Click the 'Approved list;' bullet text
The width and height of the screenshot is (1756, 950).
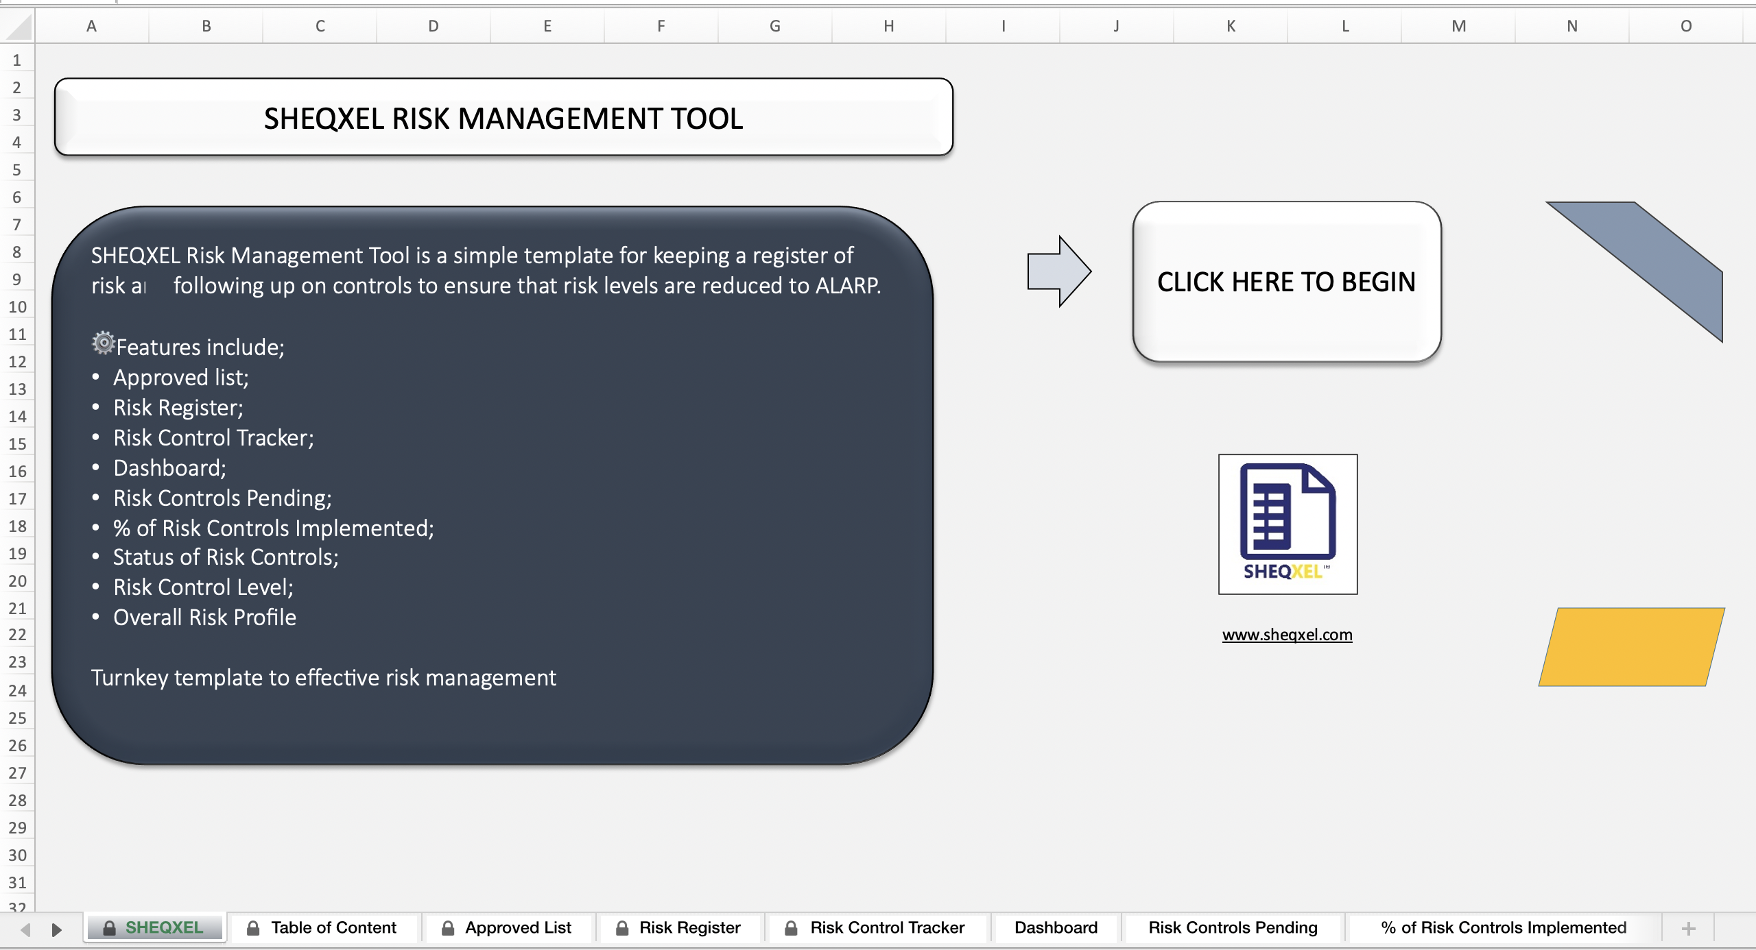click(181, 378)
